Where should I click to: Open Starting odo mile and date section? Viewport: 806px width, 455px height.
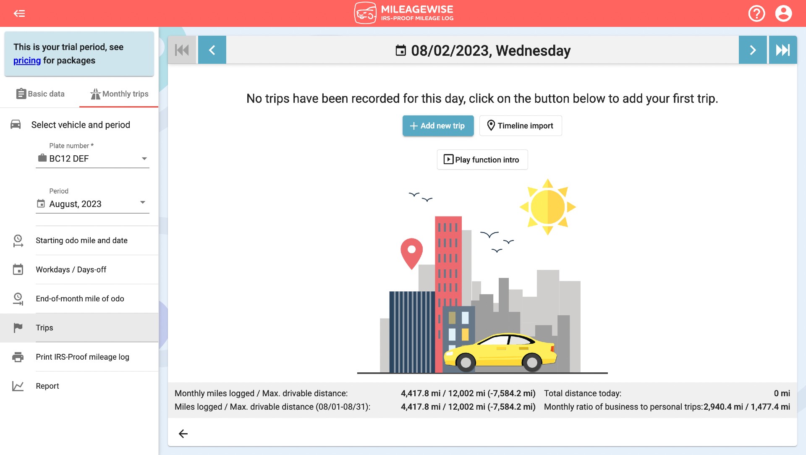[x=81, y=240]
